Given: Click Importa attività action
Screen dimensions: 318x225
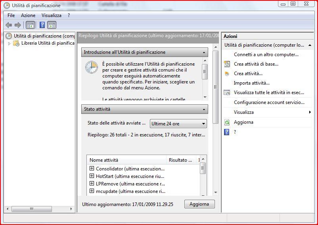Looking at the screenshot, I should pos(251,83).
